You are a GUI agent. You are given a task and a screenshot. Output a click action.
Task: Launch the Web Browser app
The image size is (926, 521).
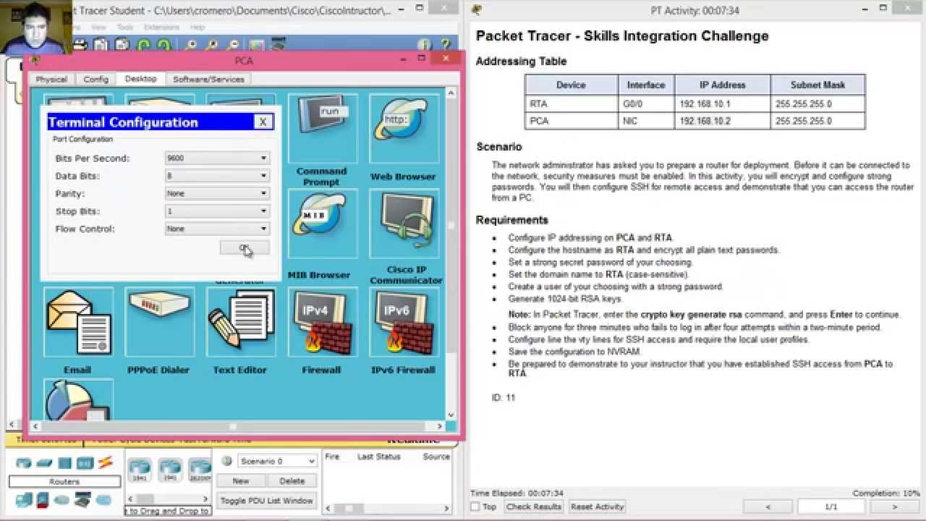pyautogui.click(x=403, y=129)
